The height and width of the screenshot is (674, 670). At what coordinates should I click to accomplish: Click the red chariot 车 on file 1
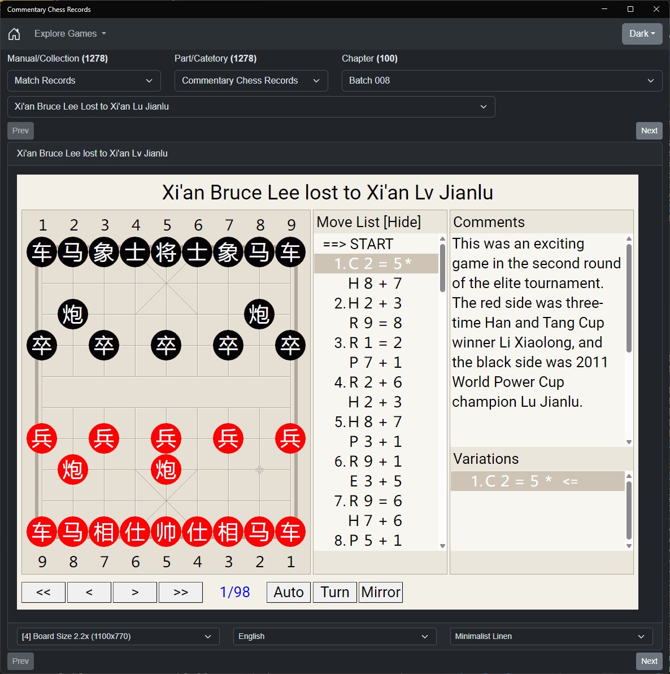coord(290,532)
